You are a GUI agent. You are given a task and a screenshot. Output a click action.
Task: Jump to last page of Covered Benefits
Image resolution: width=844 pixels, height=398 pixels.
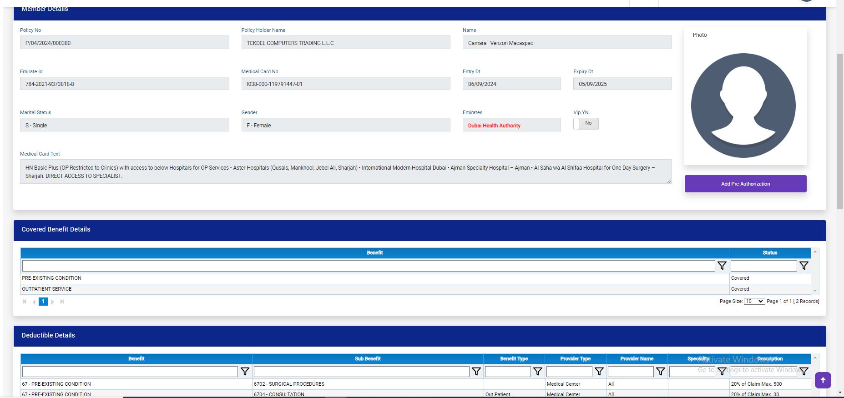pos(62,302)
